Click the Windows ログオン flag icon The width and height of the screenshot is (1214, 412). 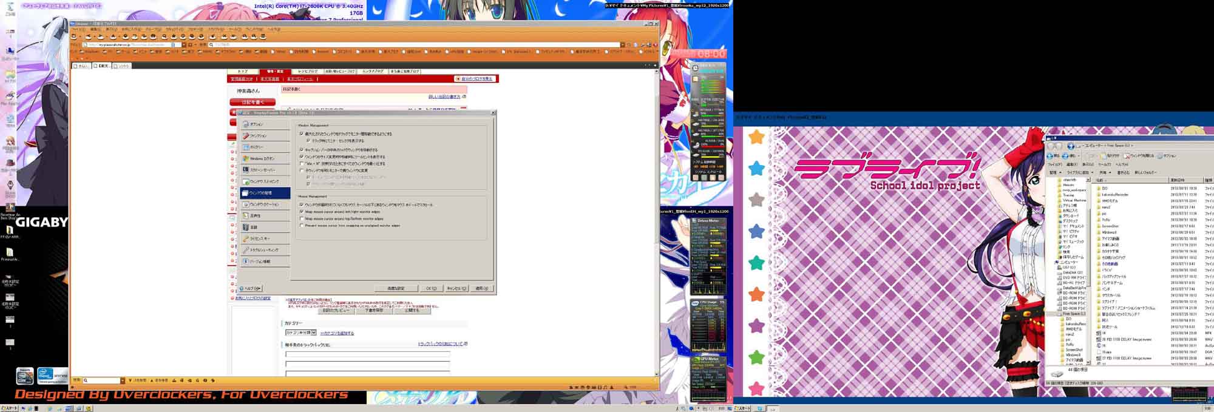[x=246, y=158]
